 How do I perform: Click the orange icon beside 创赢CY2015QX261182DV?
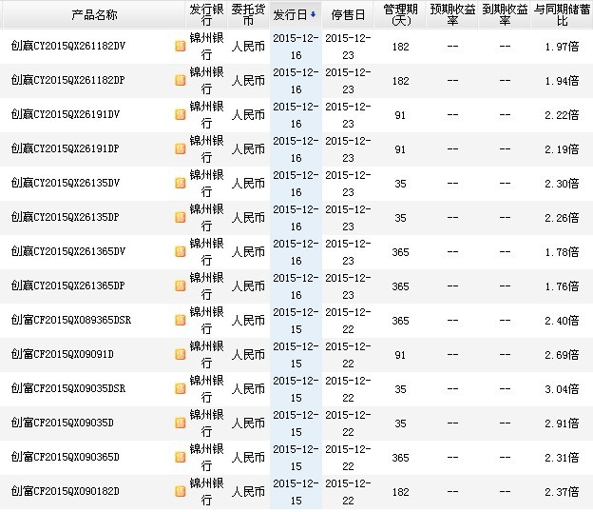(181, 47)
